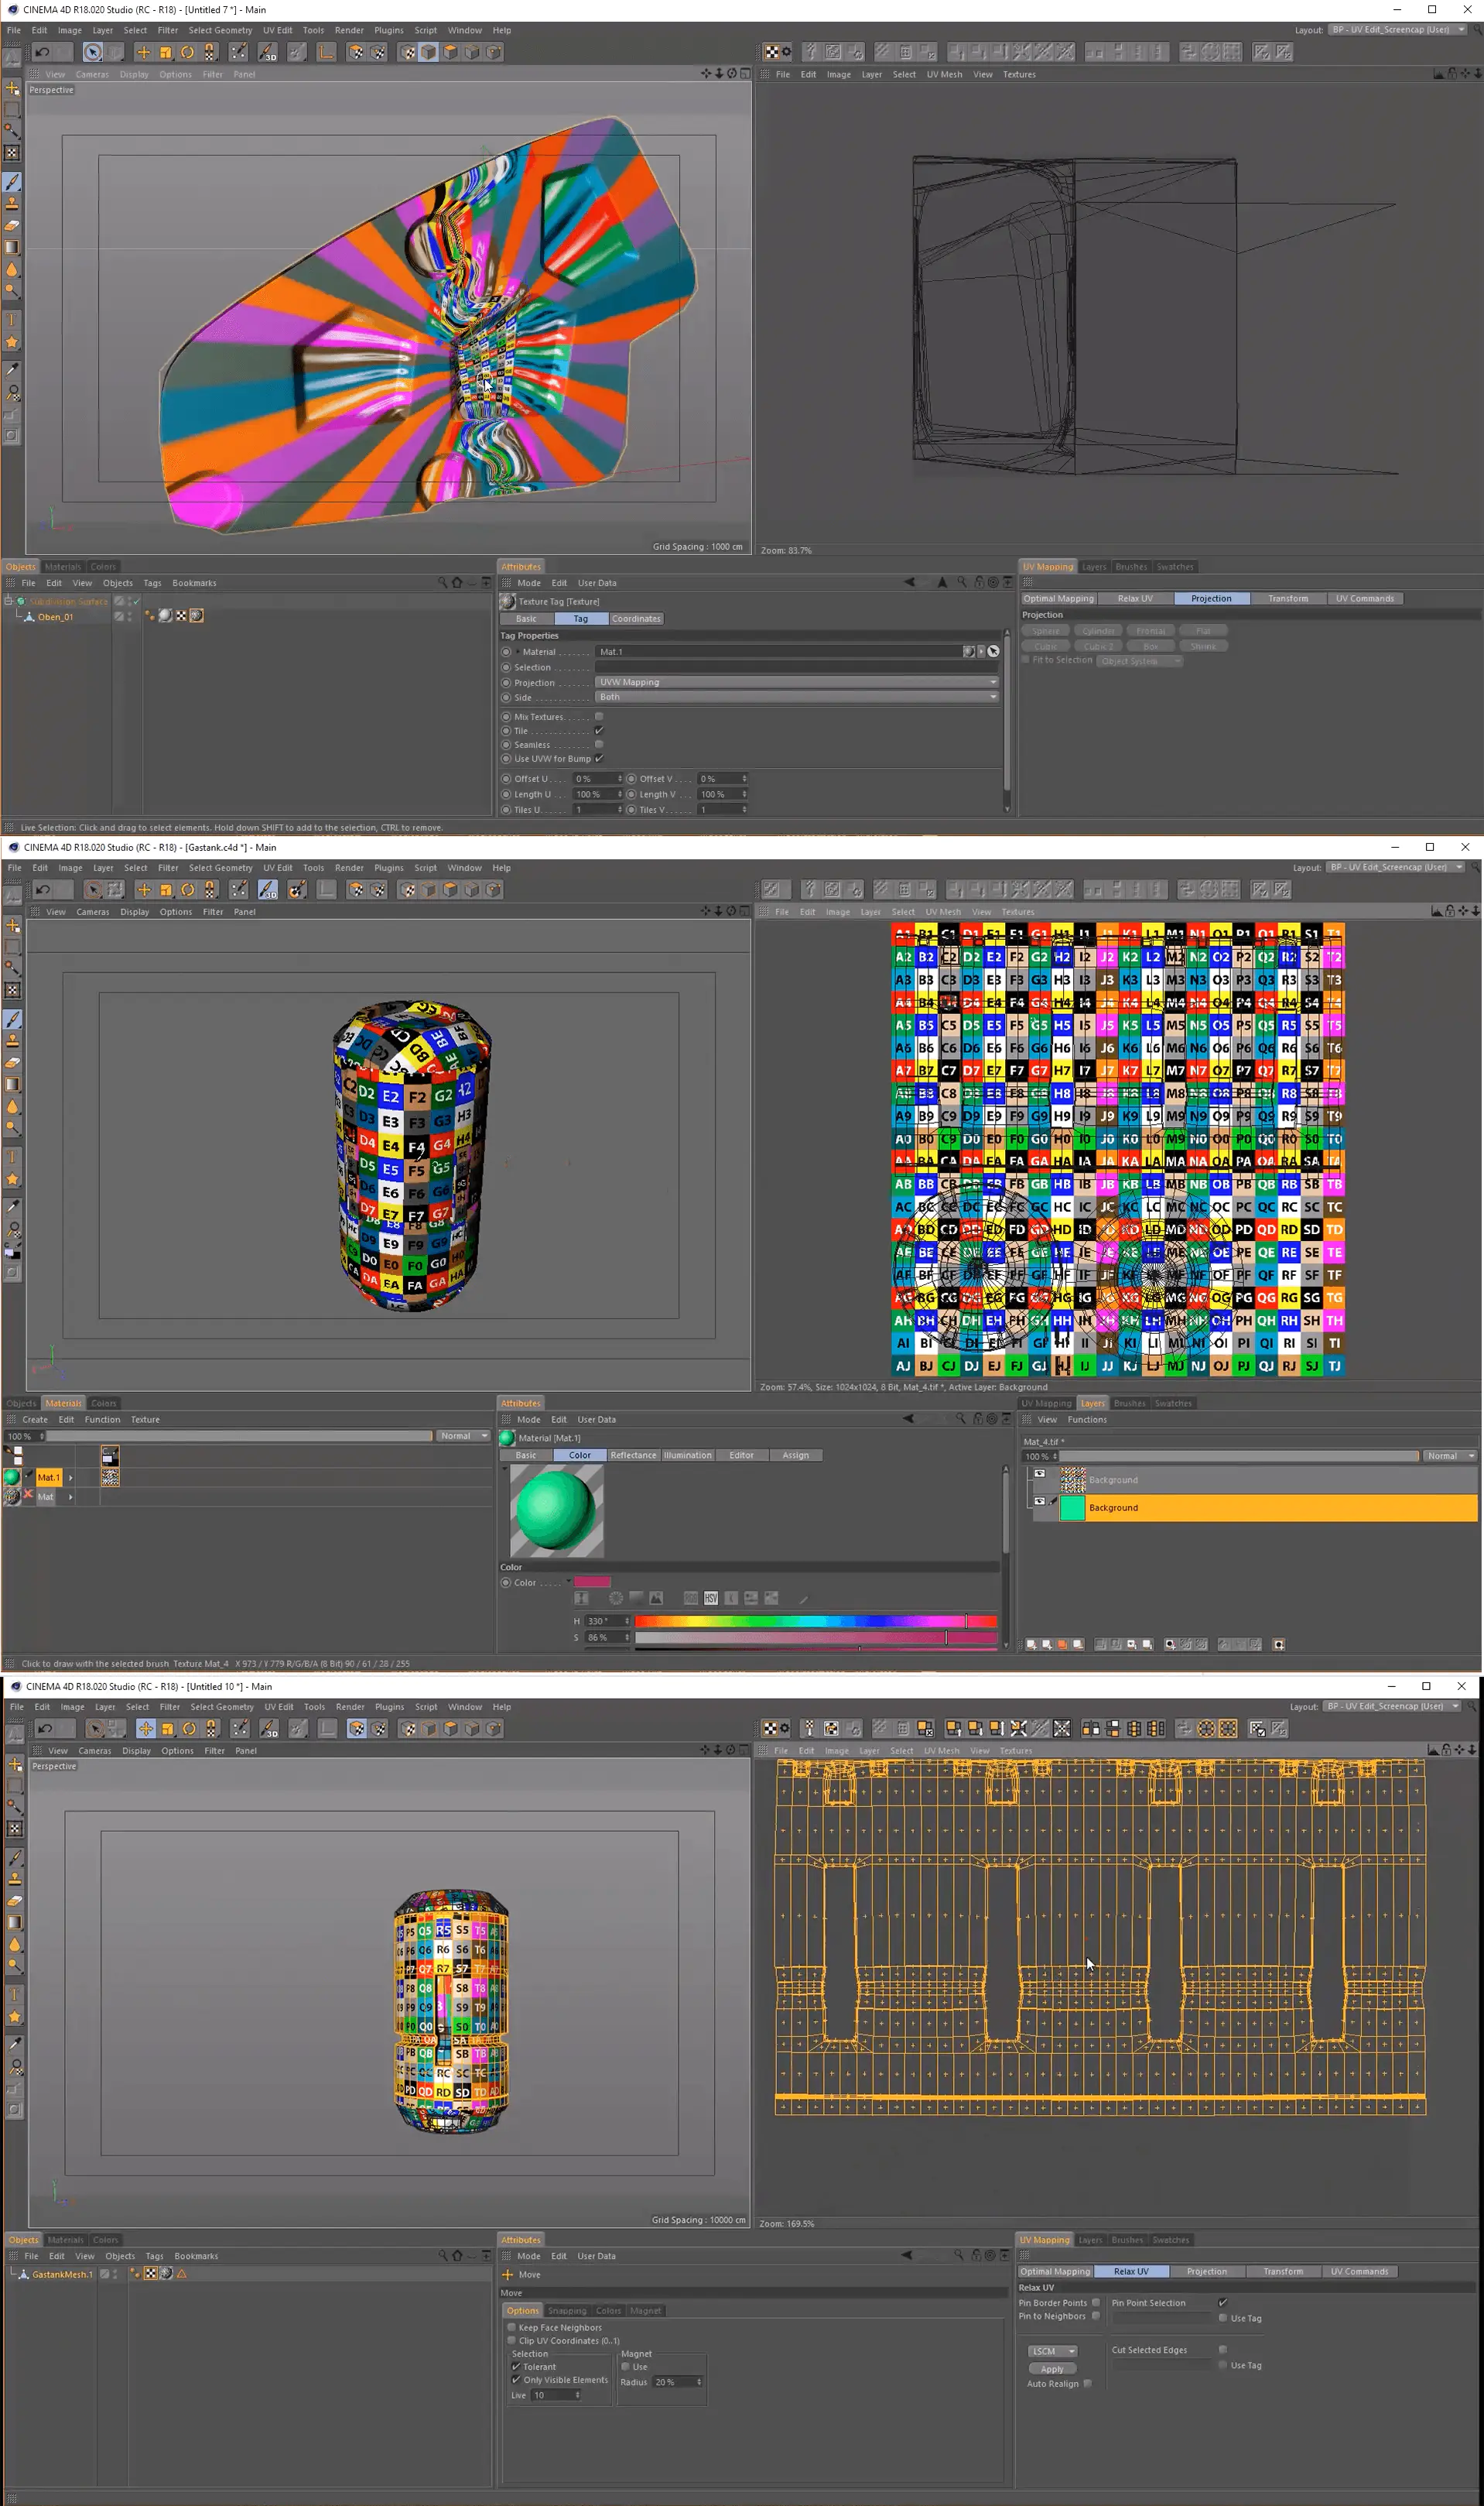1484x2506 pixels.
Task: Toggle visibility eye of the upper Background layer
Action: [1039, 1473]
